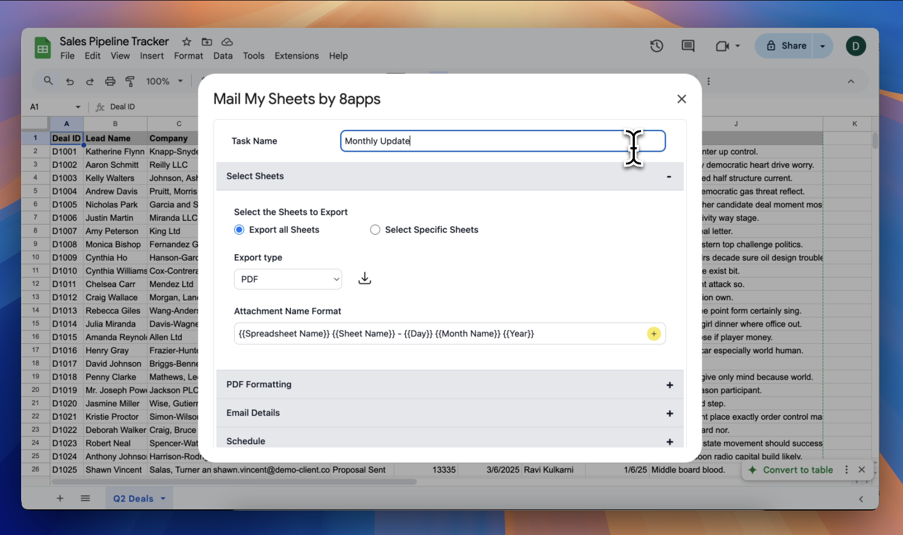Click the version history clock icon

click(657, 46)
